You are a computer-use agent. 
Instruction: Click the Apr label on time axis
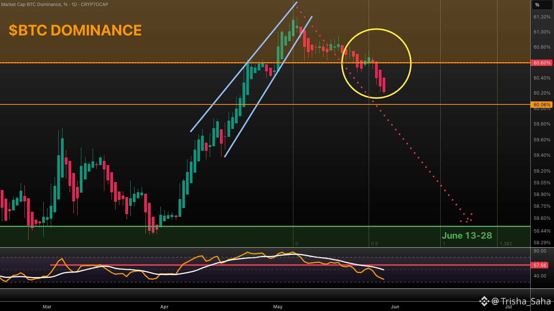click(x=164, y=307)
